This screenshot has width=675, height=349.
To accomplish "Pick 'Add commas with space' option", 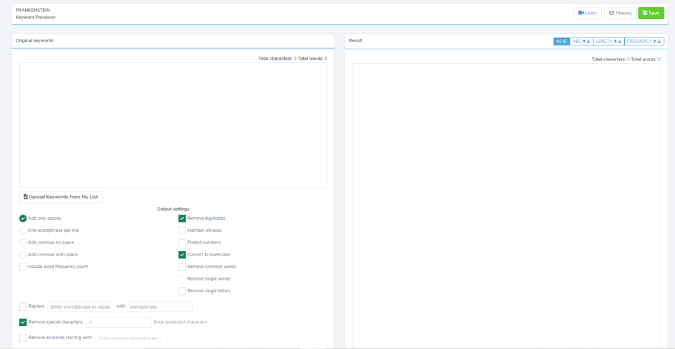I will [x=23, y=254].
